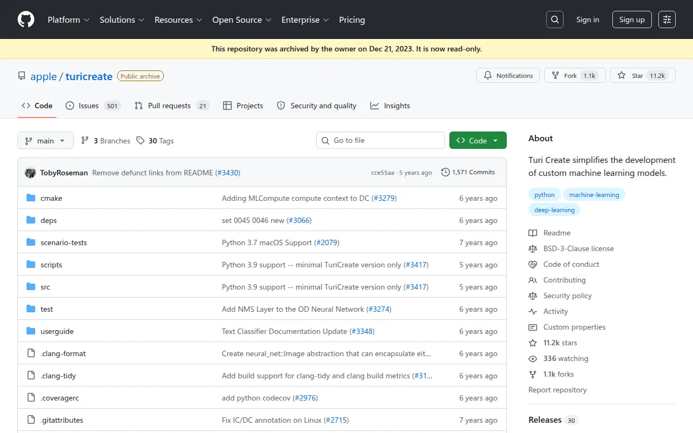Click the scenario-tests folder icon
Viewport: 693px width, 433px height.
(x=31, y=242)
